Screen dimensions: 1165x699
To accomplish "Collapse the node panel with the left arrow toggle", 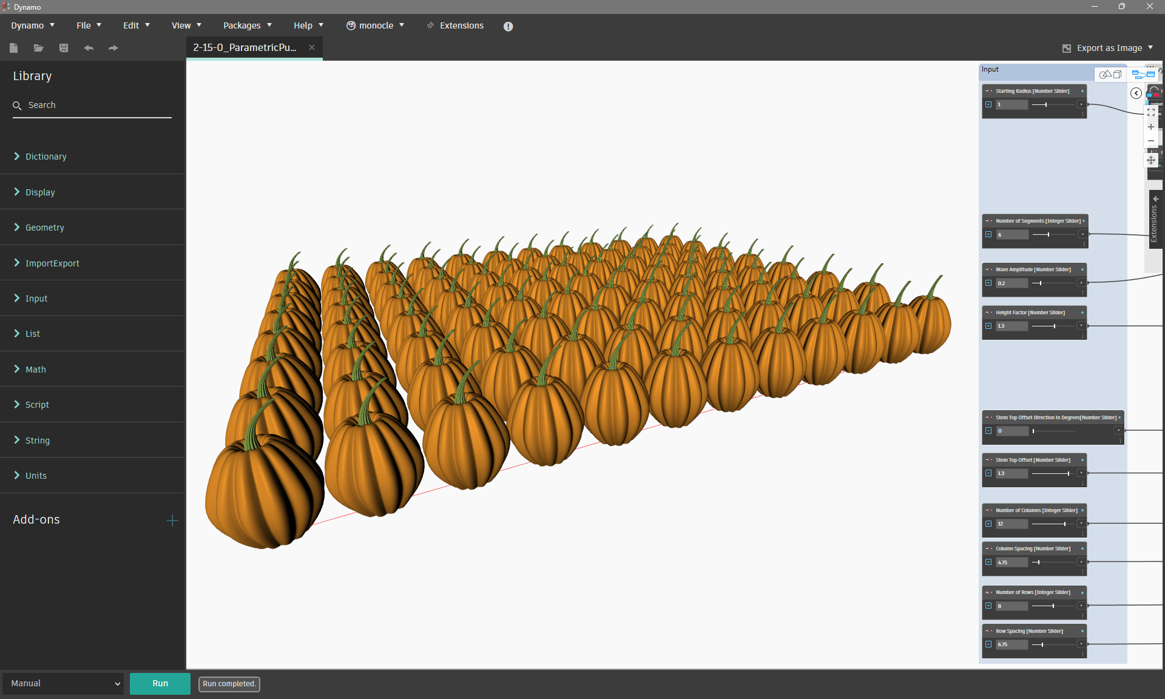I will pos(1136,93).
